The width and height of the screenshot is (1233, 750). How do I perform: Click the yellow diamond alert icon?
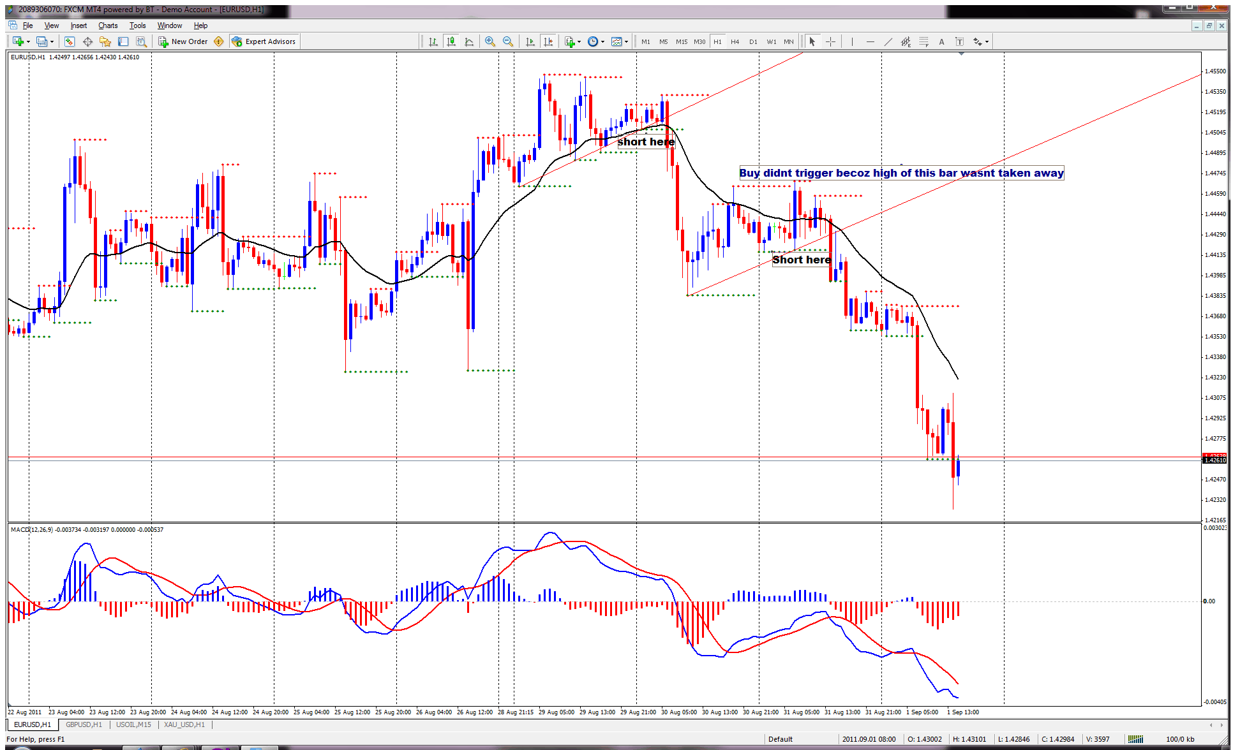point(219,41)
